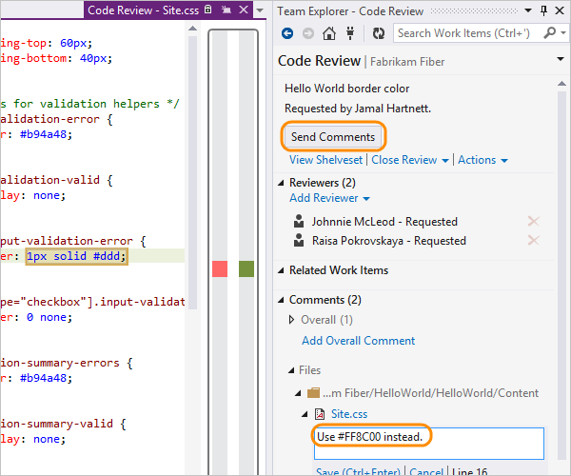The height and width of the screenshot is (476, 571).
Task: Click the Site.css file icon
Action: [320, 414]
